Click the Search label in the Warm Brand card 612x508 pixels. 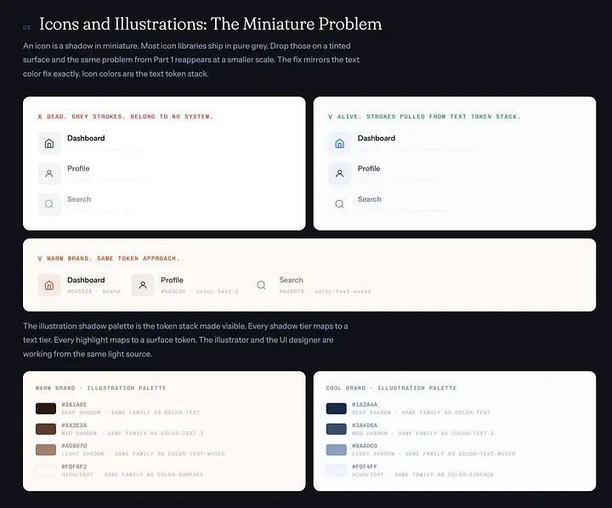pyautogui.click(x=292, y=280)
